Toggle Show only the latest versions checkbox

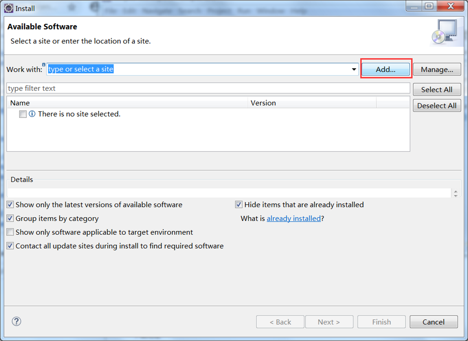point(10,205)
